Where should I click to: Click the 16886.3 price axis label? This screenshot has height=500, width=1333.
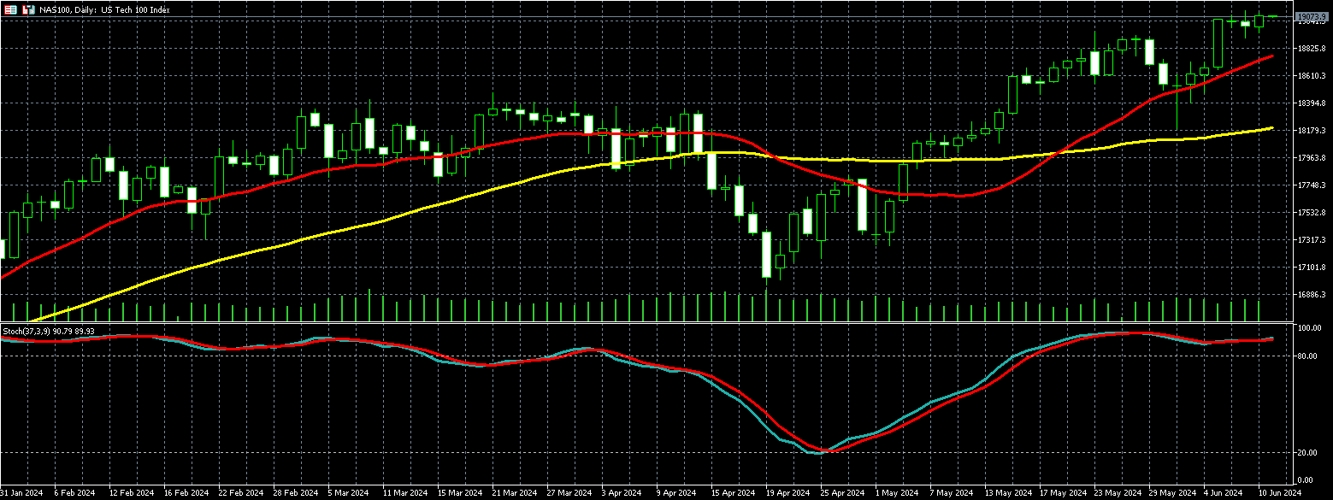[1311, 295]
